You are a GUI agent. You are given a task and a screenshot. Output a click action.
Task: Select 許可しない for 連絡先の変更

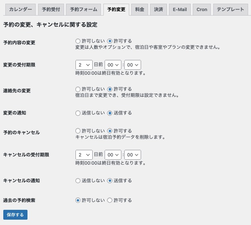point(78,89)
